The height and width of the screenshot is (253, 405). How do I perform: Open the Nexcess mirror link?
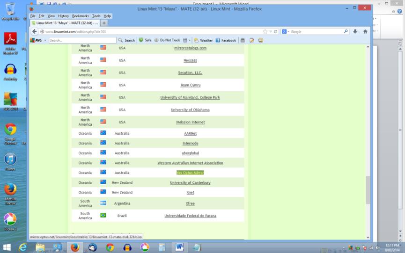coord(190,60)
